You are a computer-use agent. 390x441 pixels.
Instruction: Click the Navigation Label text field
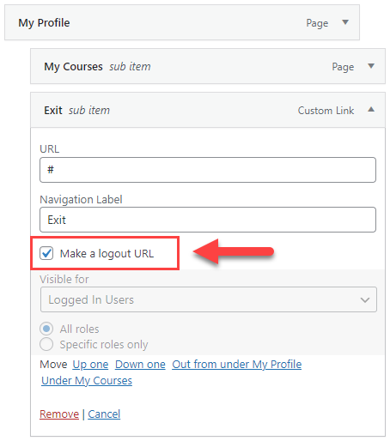[208, 220]
